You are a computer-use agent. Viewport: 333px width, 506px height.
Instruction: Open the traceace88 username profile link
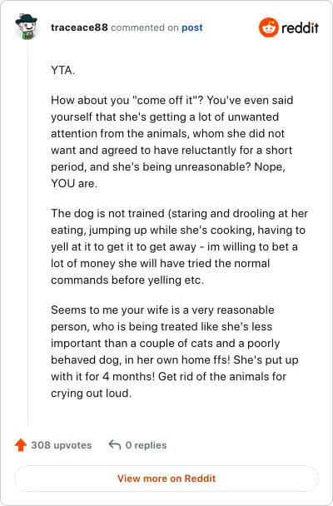[79, 27]
